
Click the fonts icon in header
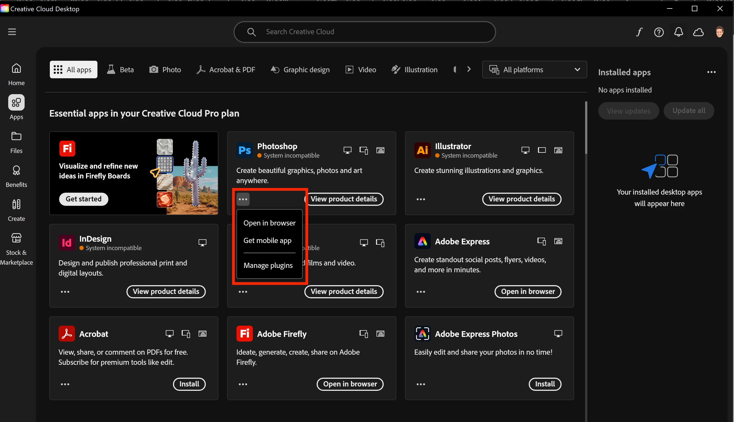[x=639, y=32]
